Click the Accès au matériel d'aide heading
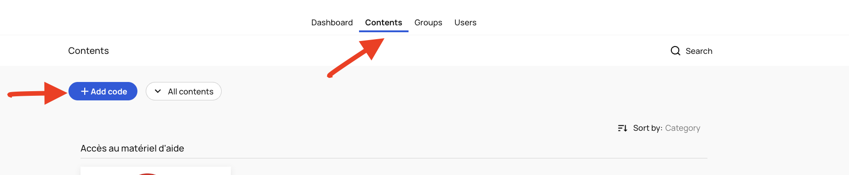This screenshot has height=175, width=849. coord(132,148)
